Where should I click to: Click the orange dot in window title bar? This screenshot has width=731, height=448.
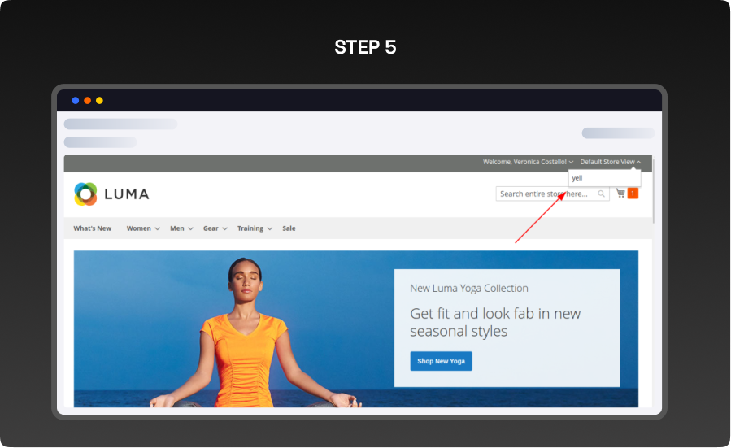click(x=88, y=101)
